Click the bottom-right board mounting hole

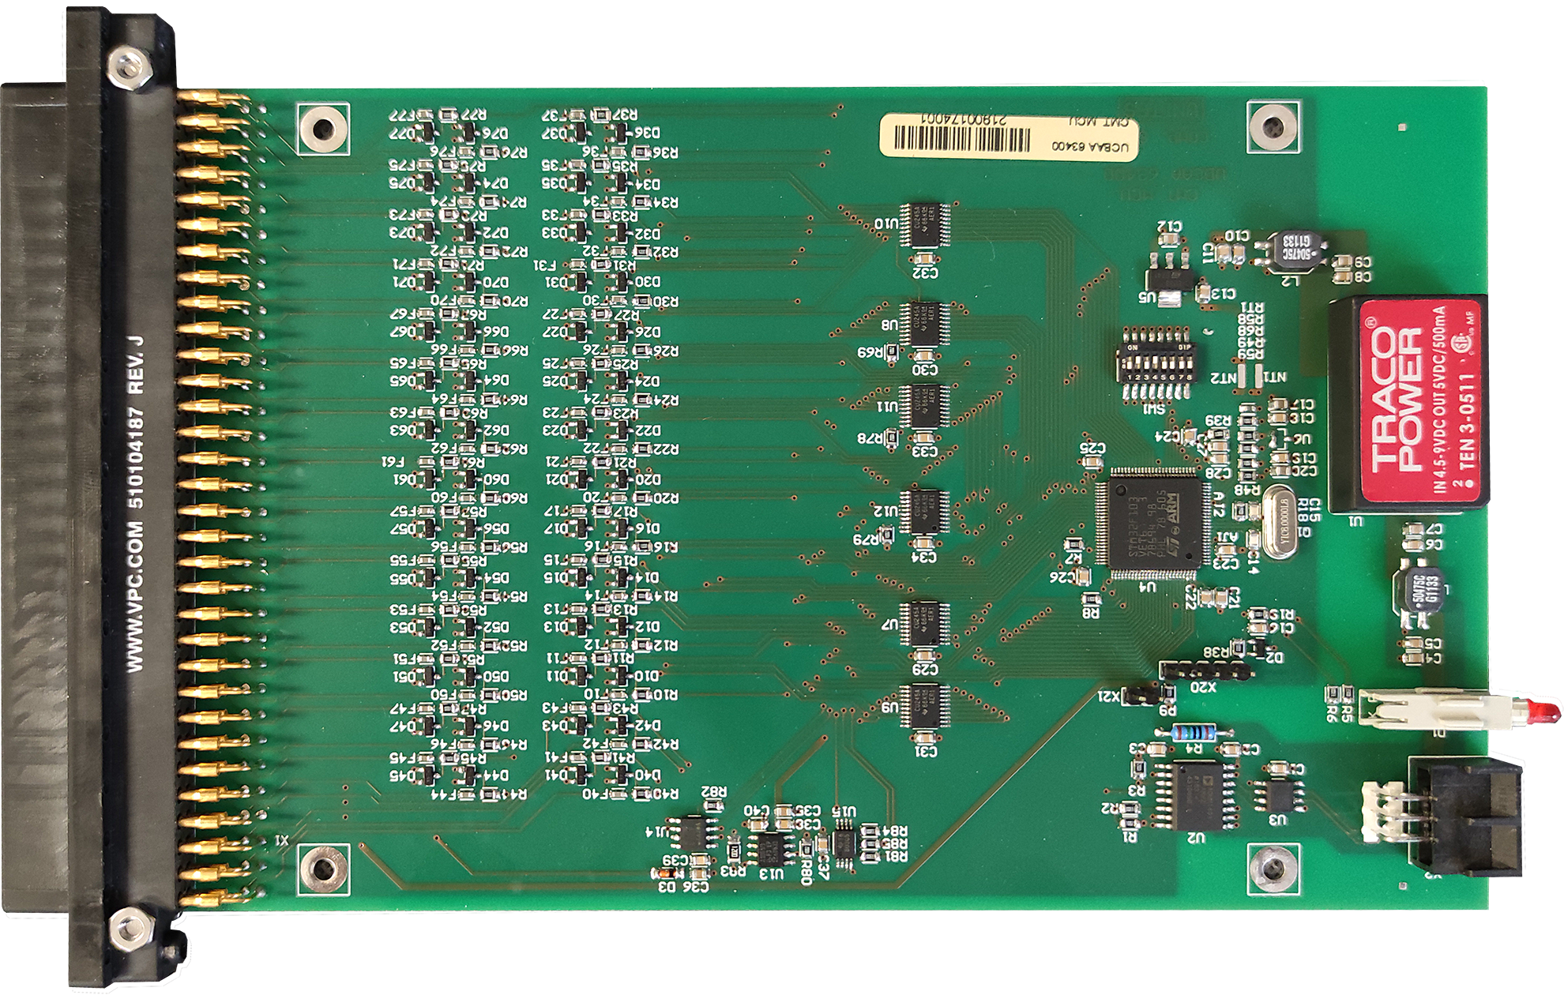1272,869
